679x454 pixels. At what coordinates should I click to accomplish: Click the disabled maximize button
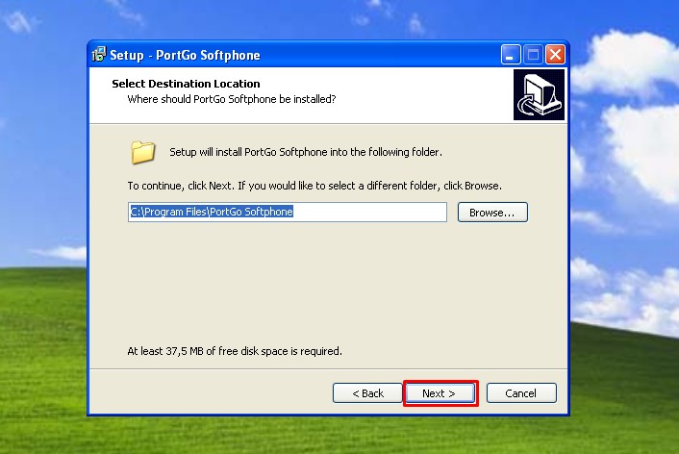click(533, 55)
